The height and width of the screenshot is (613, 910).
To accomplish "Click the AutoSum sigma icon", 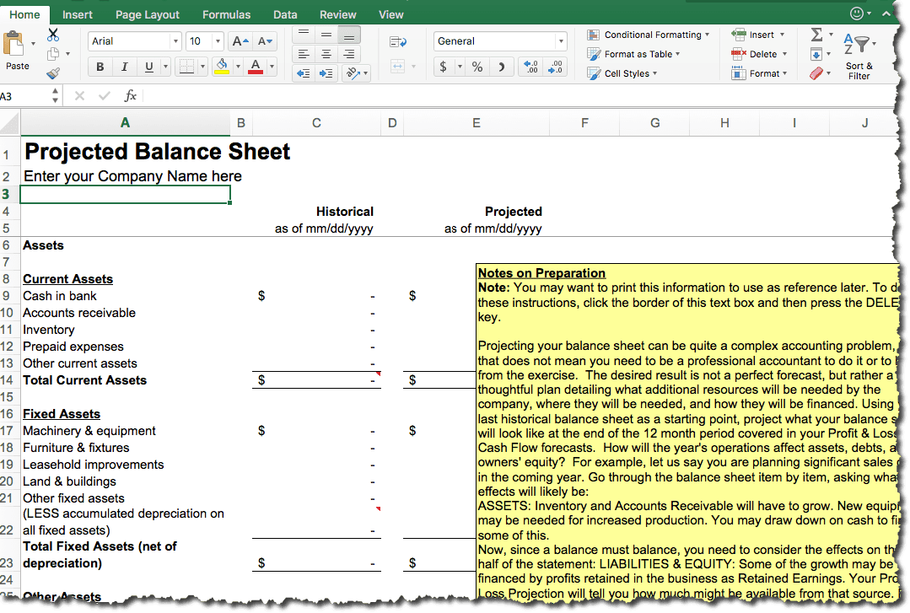I will tap(816, 35).
